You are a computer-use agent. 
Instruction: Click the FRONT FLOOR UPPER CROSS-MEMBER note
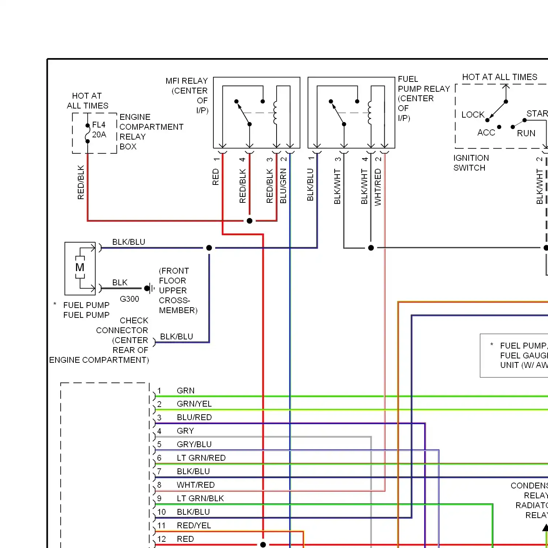pos(178,290)
